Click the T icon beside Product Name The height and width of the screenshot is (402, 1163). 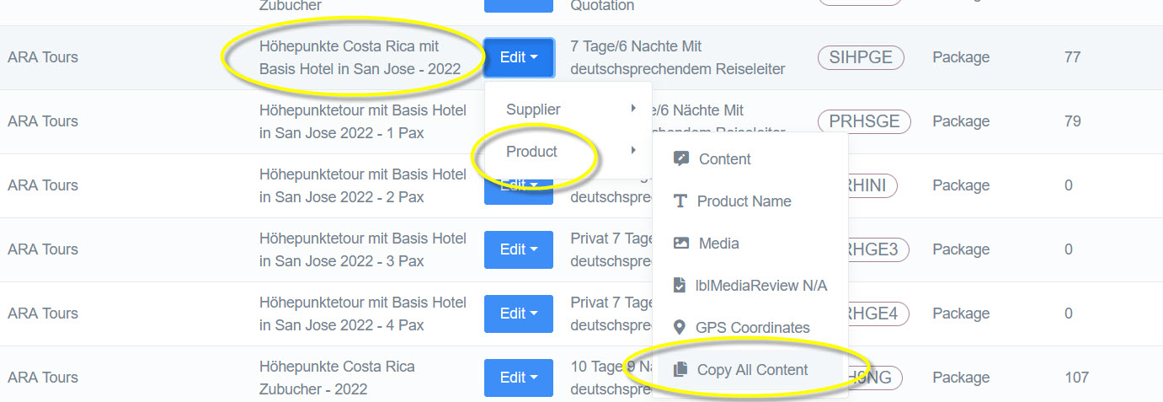[680, 201]
